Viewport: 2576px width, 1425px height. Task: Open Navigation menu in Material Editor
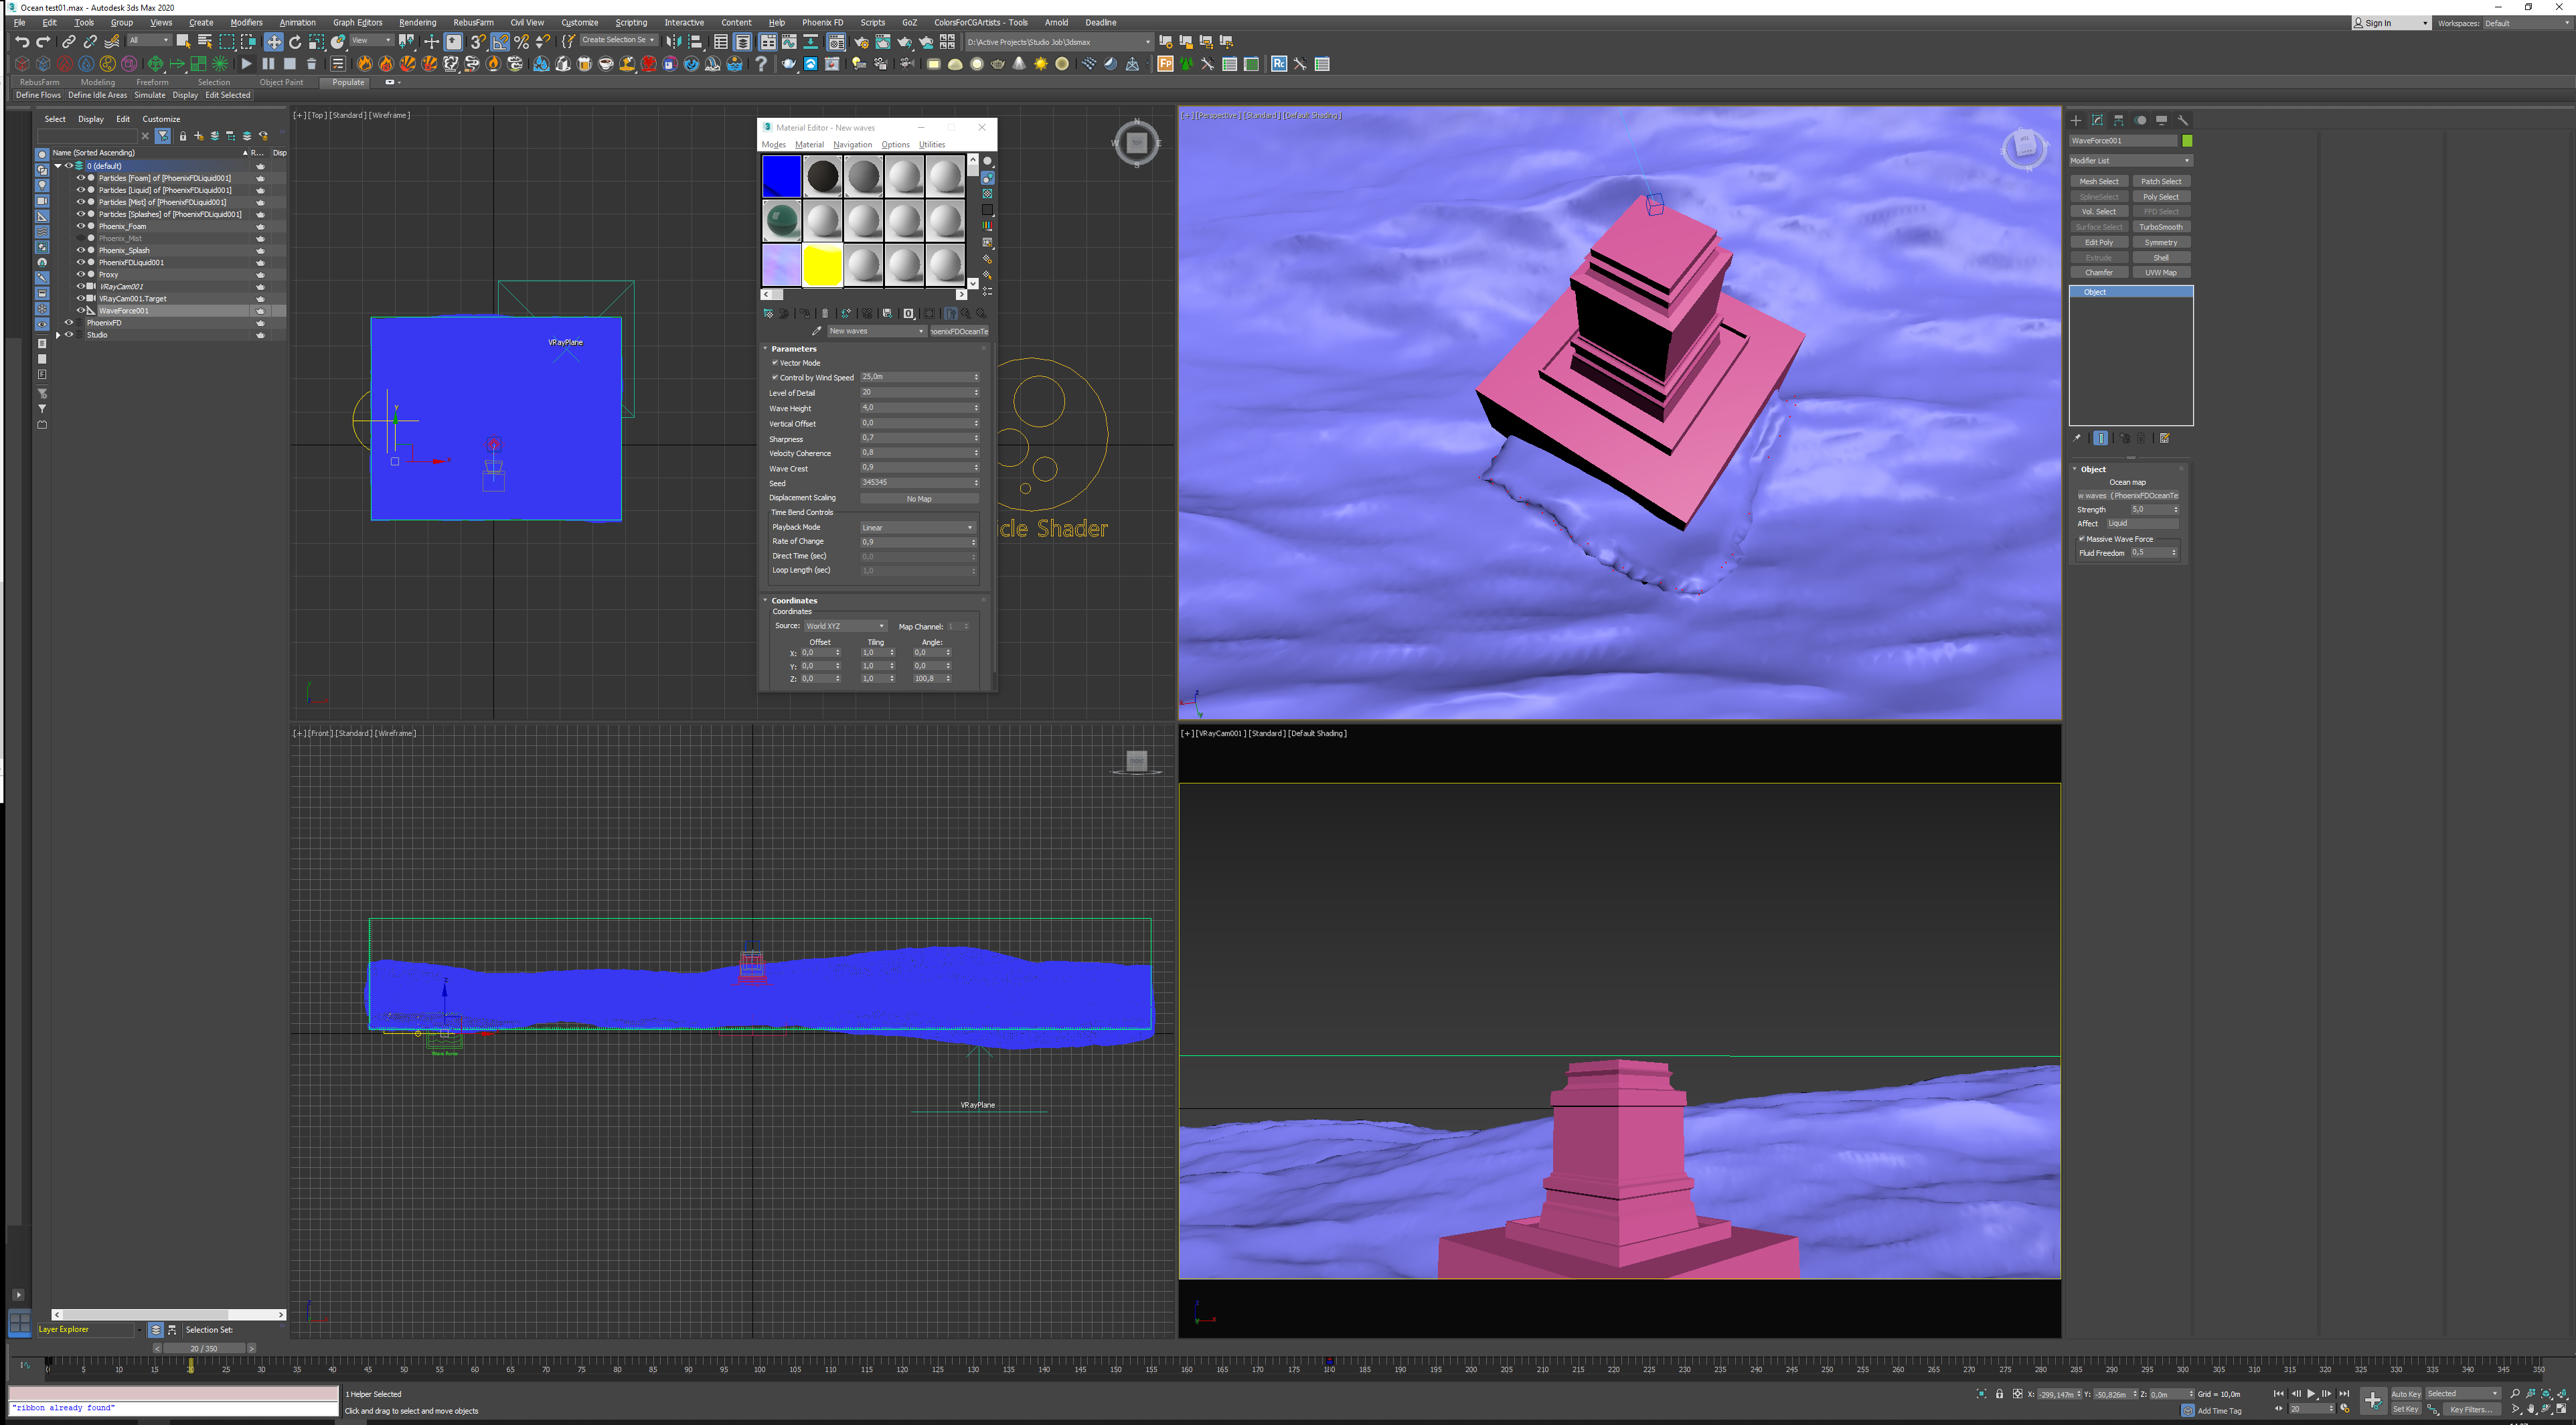pos(852,144)
